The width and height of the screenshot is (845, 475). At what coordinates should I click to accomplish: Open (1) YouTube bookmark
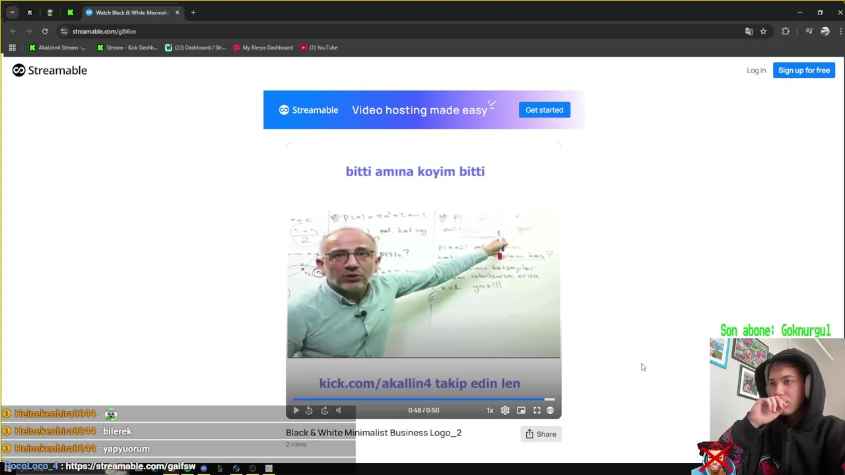pyautogui.click(x=319, y=47)
